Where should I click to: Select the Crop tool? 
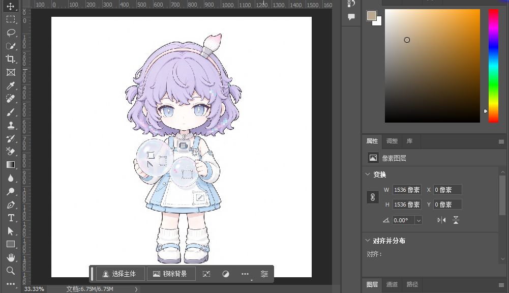pyautogui.click(x=10, y=59)
